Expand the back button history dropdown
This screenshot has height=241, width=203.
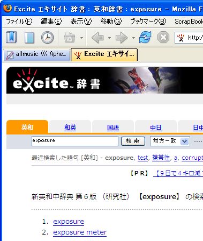(x=109, y=38)
